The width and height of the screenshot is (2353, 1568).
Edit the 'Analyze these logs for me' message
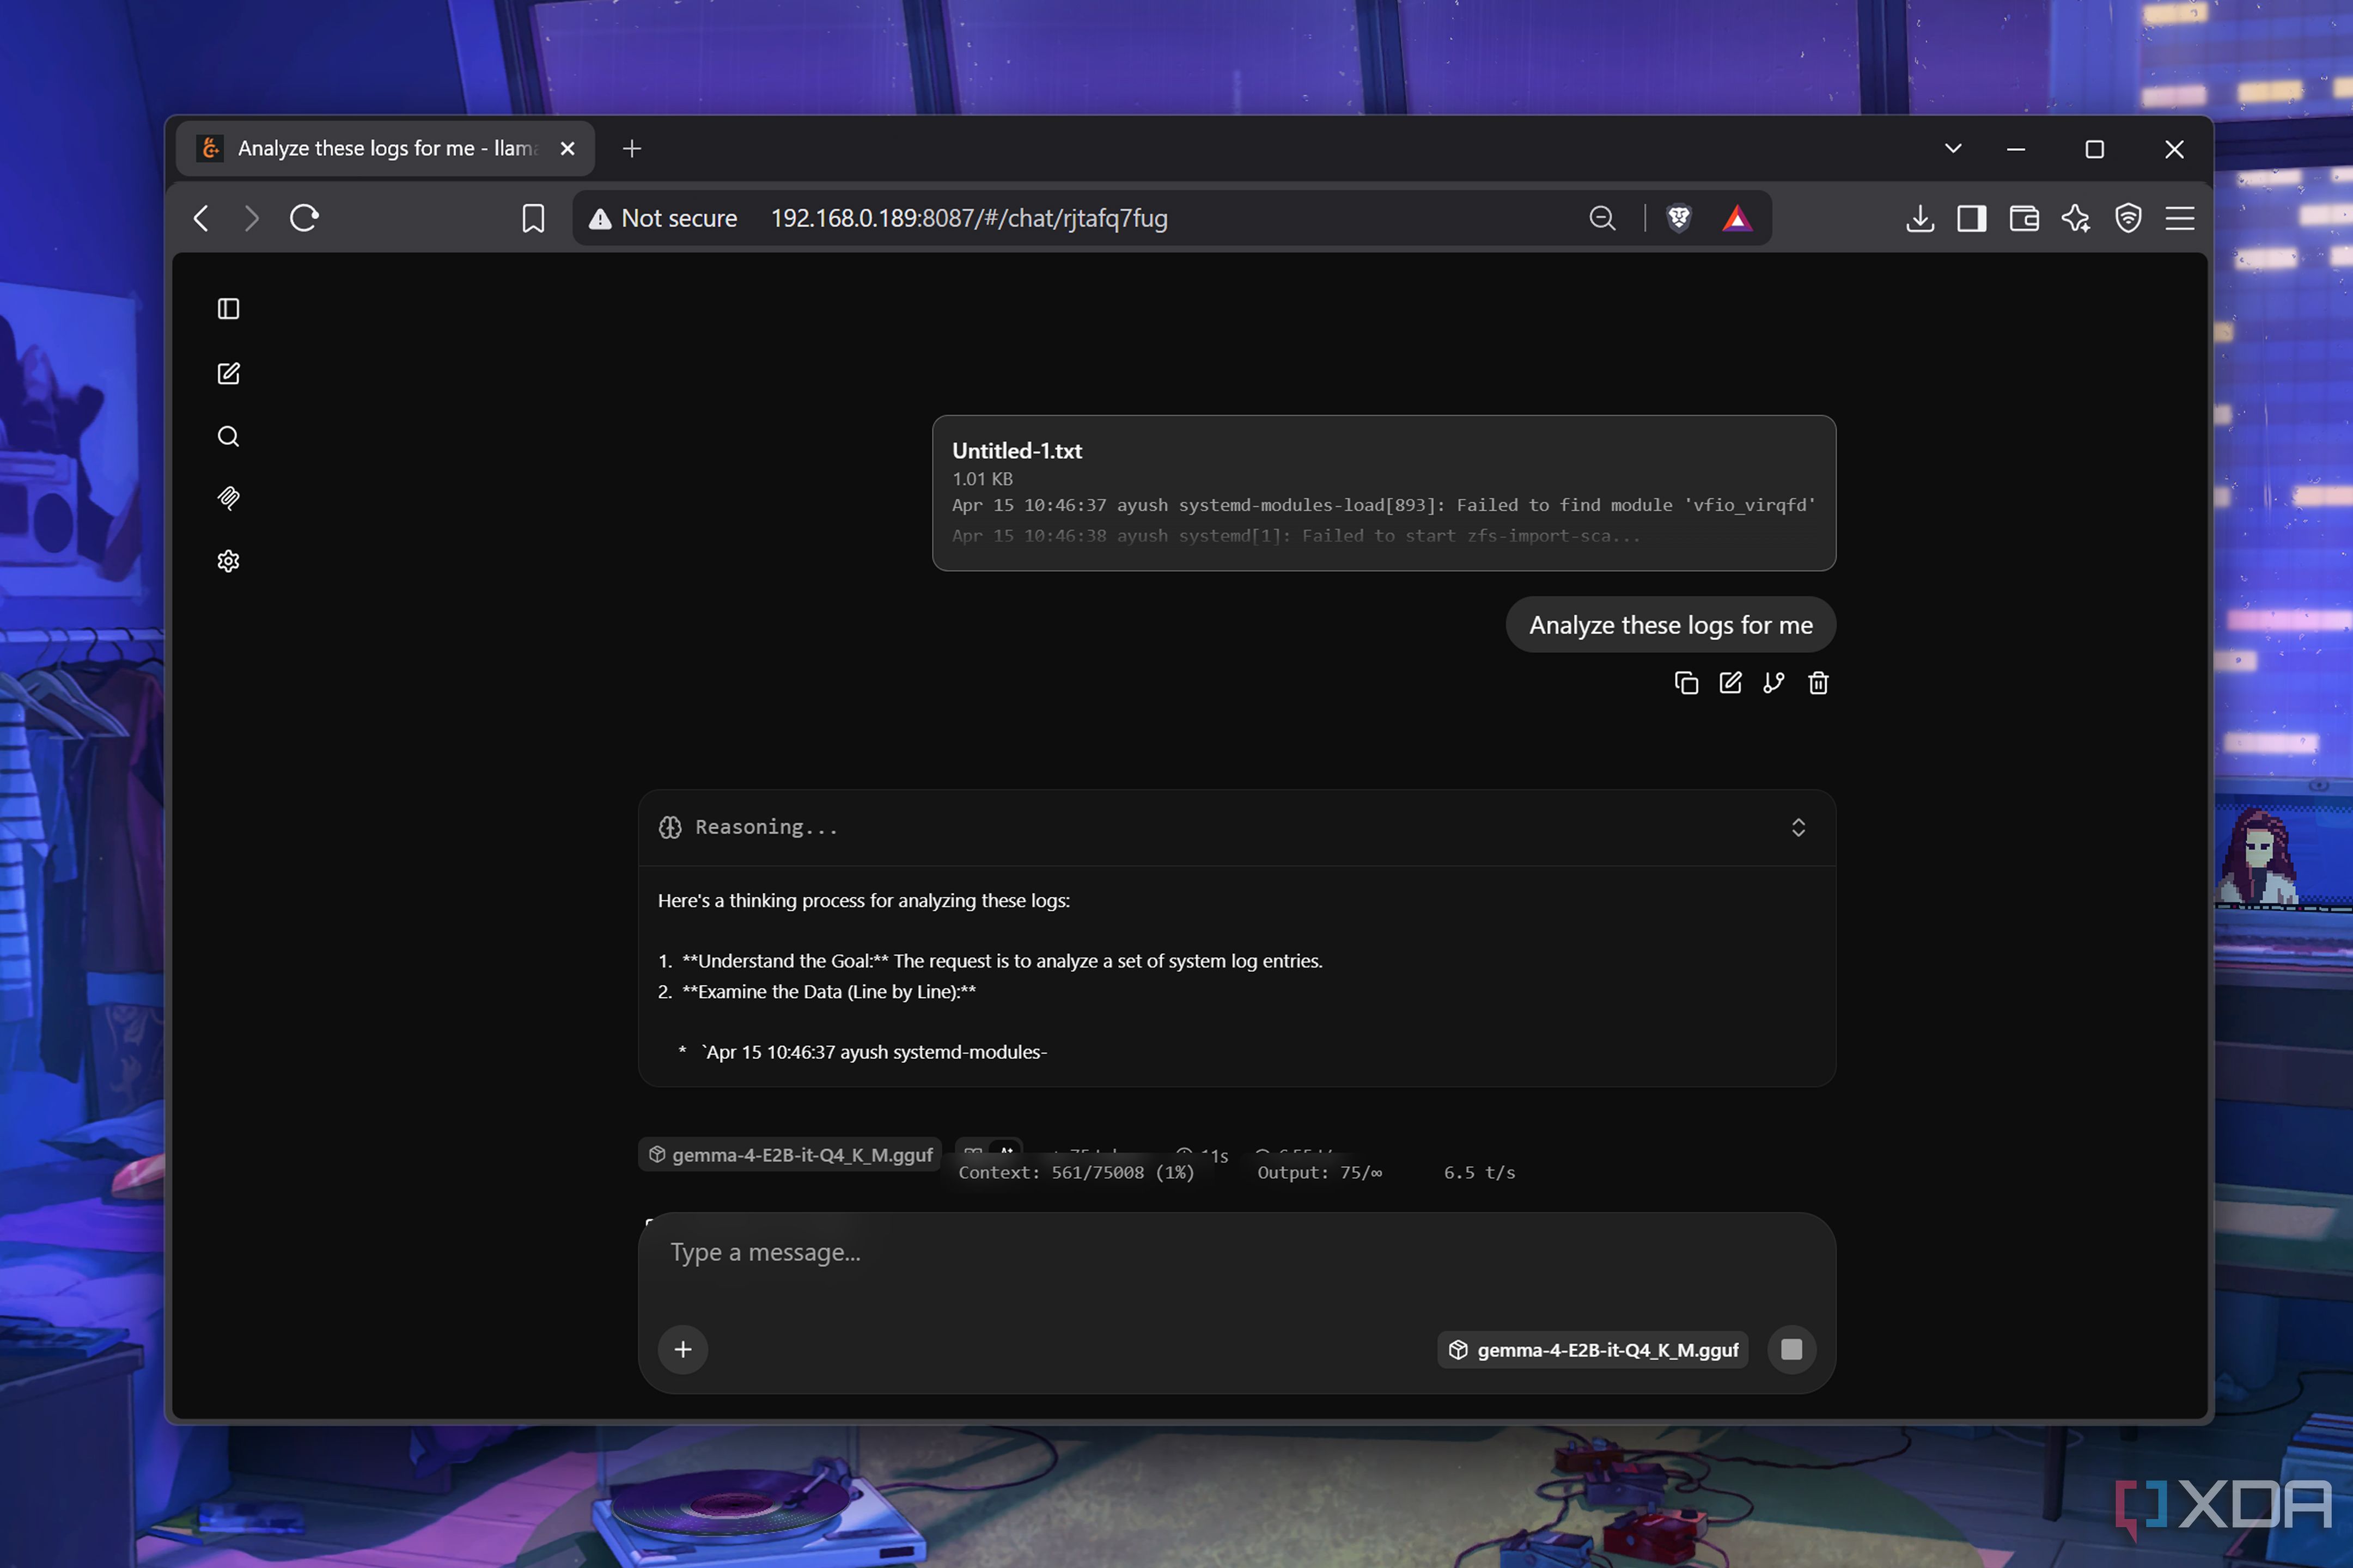coord(1730,683)
